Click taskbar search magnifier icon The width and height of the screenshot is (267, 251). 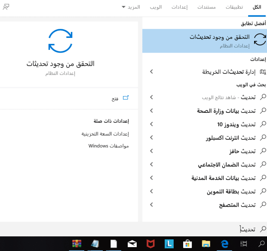pos(261,244)
